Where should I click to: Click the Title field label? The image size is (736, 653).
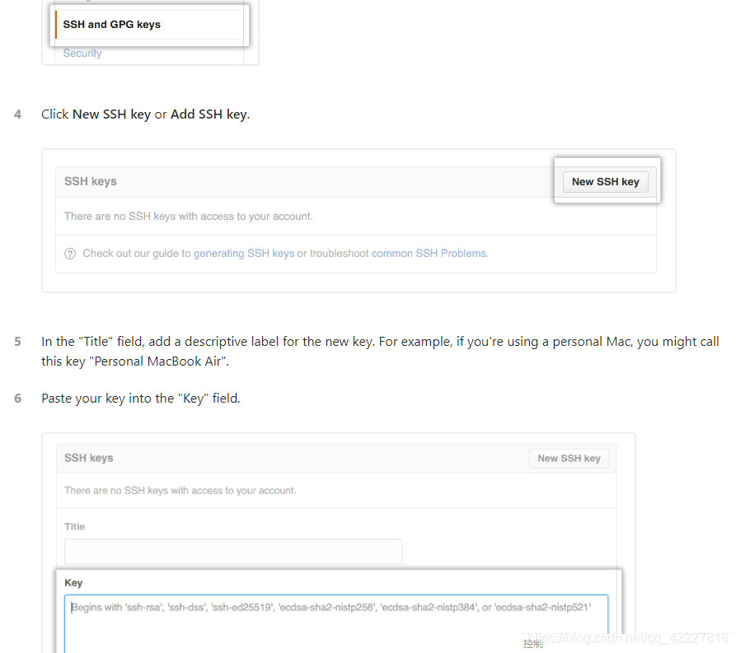(75, 526)
